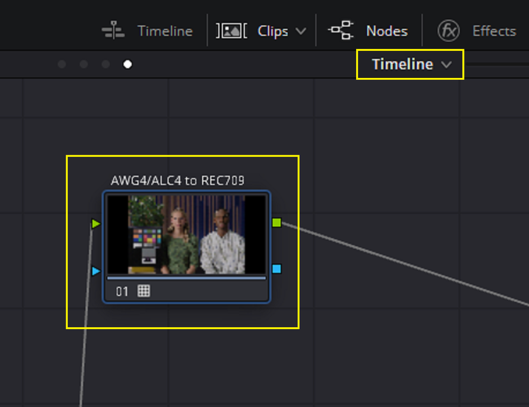Click the blue key output square on node 01
Image resolution: width=529 pixels, height=407 pixels.
pyautogui.click(x=276, y=269)
